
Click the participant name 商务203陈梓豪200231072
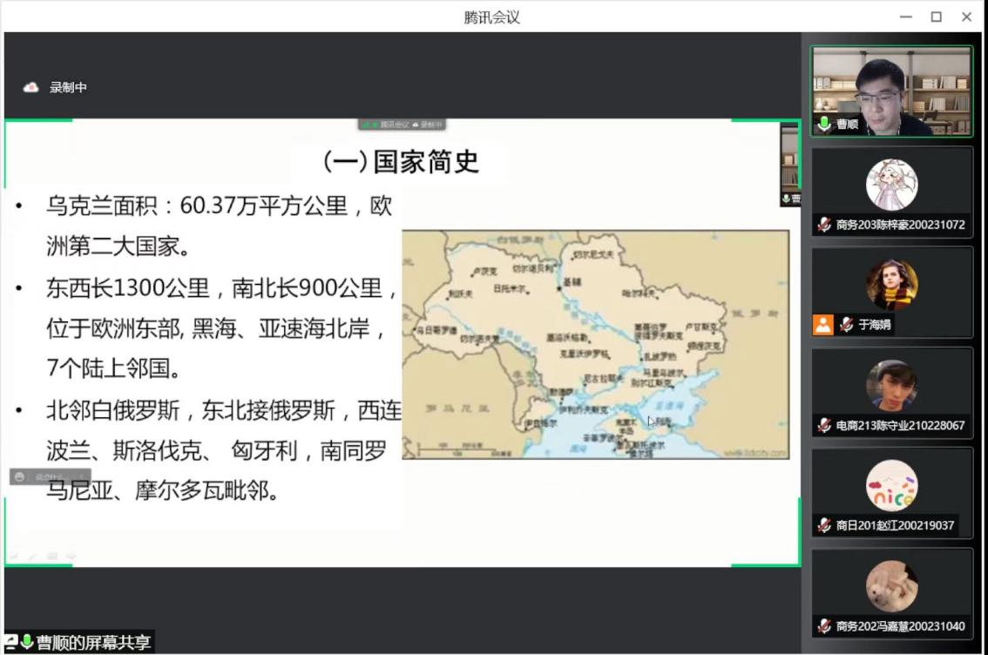coord(900,225)
